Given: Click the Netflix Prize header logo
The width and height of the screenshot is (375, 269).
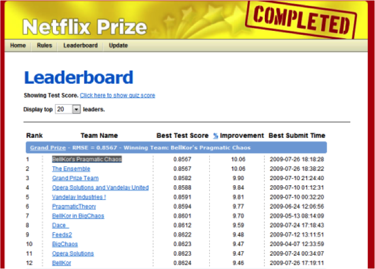Looking at the screenshot, I should click(x=85, y=26).
